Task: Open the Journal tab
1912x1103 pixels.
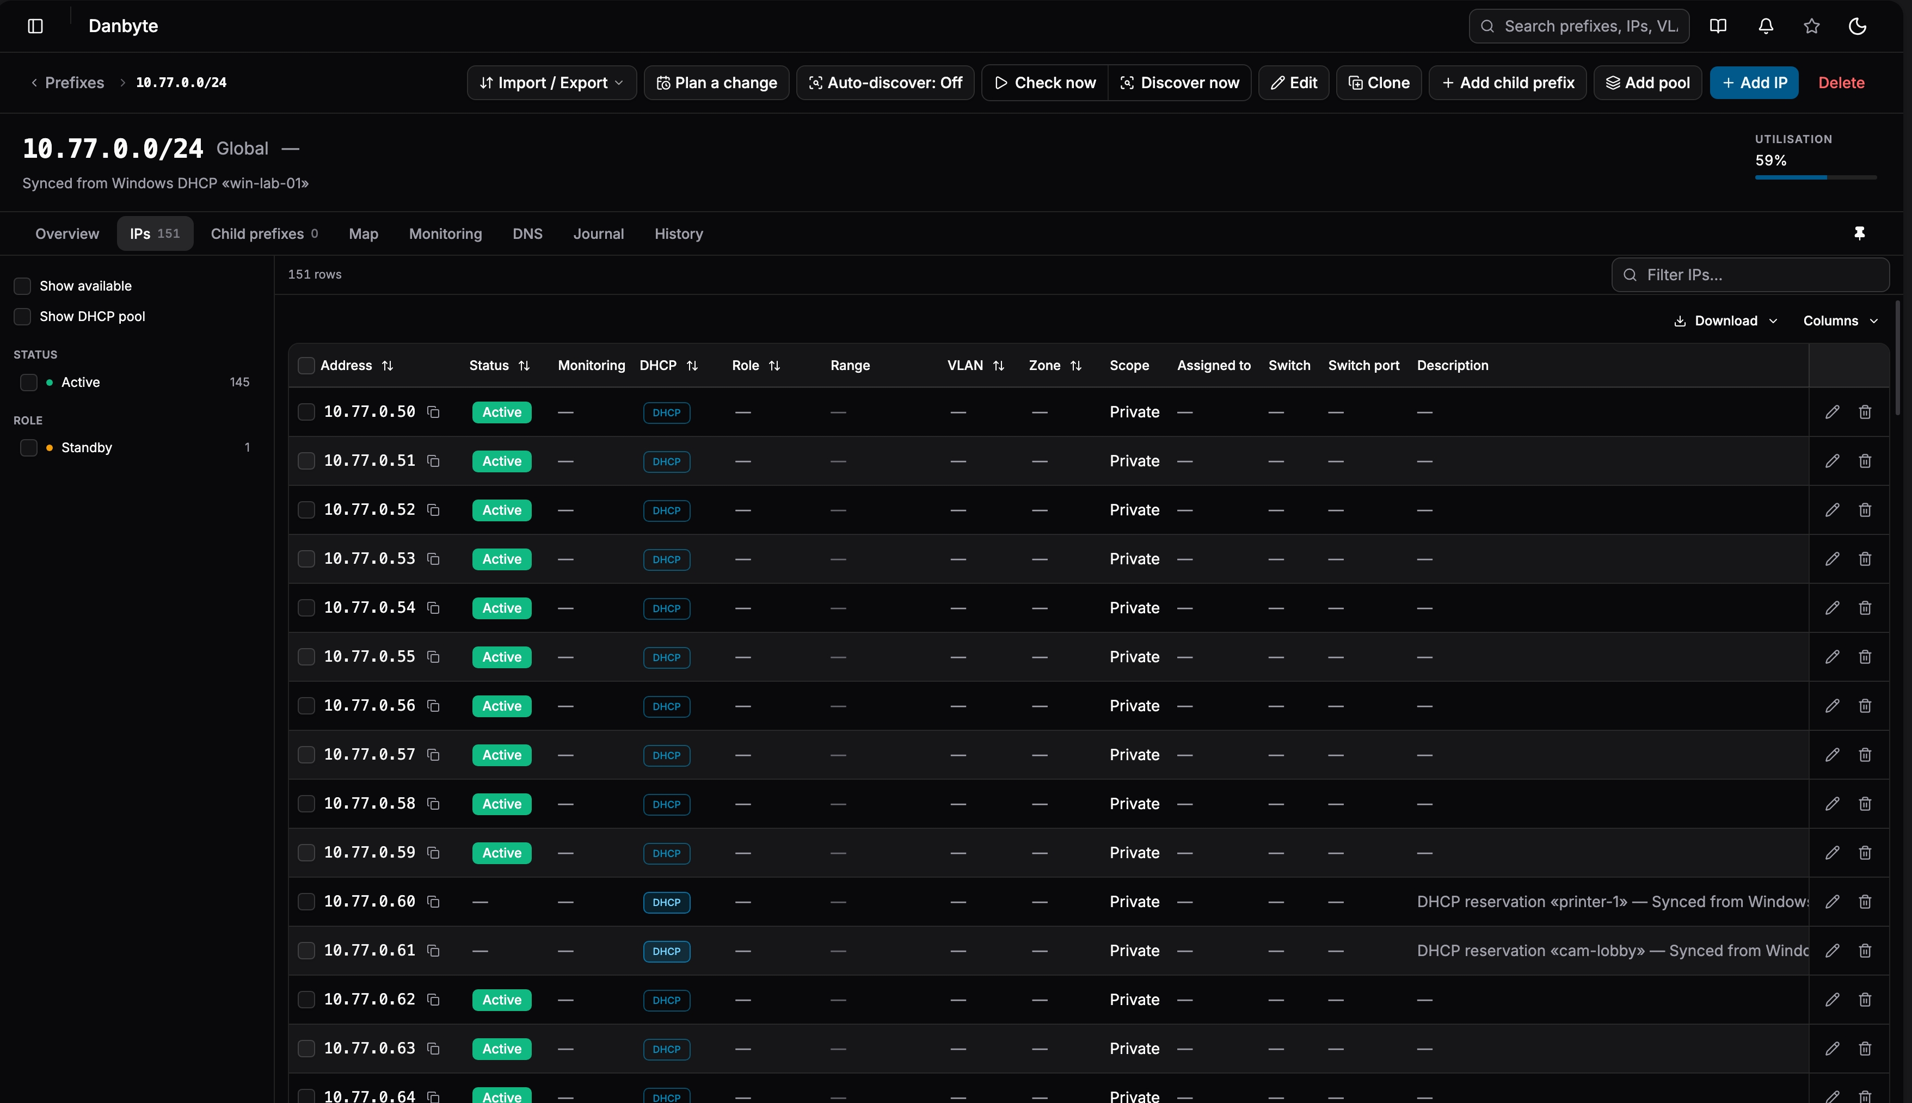Action: 599,234
